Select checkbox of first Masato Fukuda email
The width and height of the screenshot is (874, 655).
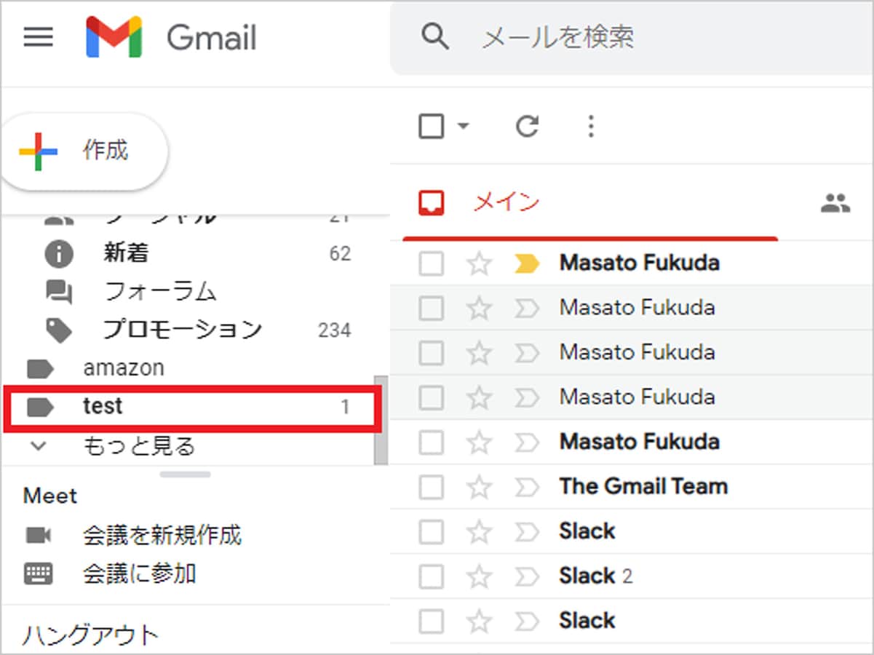(x=432, y=263)
